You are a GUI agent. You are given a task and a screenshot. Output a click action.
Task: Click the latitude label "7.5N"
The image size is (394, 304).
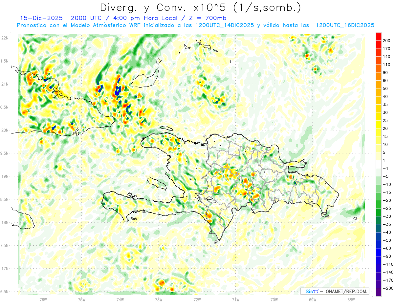click(x=4, y=246)
